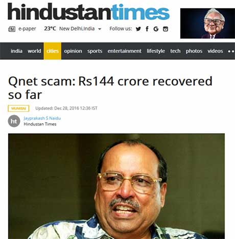Go to the india section
235x239 pixels.
pyautogui.click(x=16, y=51)
